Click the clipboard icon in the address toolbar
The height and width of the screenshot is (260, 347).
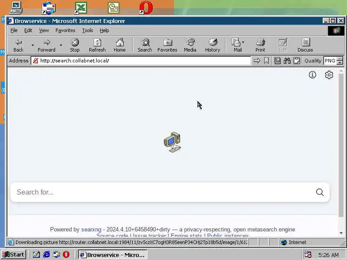[297, 61]
